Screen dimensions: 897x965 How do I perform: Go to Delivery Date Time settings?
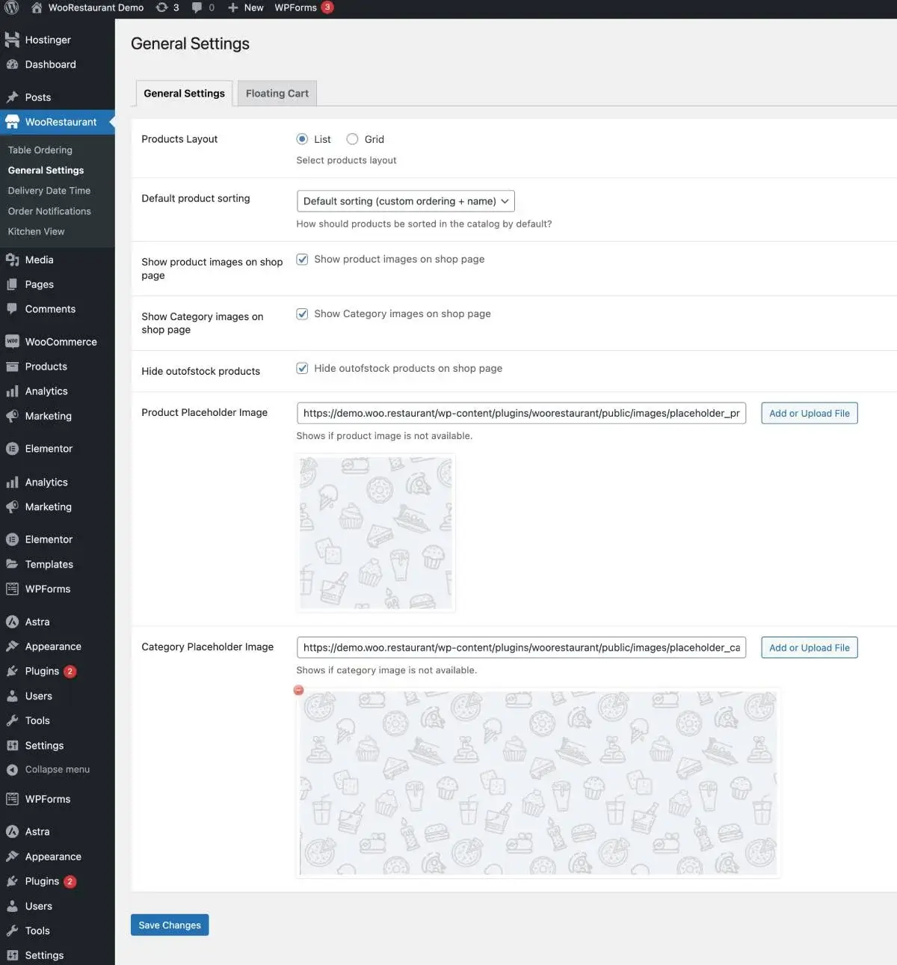(49, 191)
